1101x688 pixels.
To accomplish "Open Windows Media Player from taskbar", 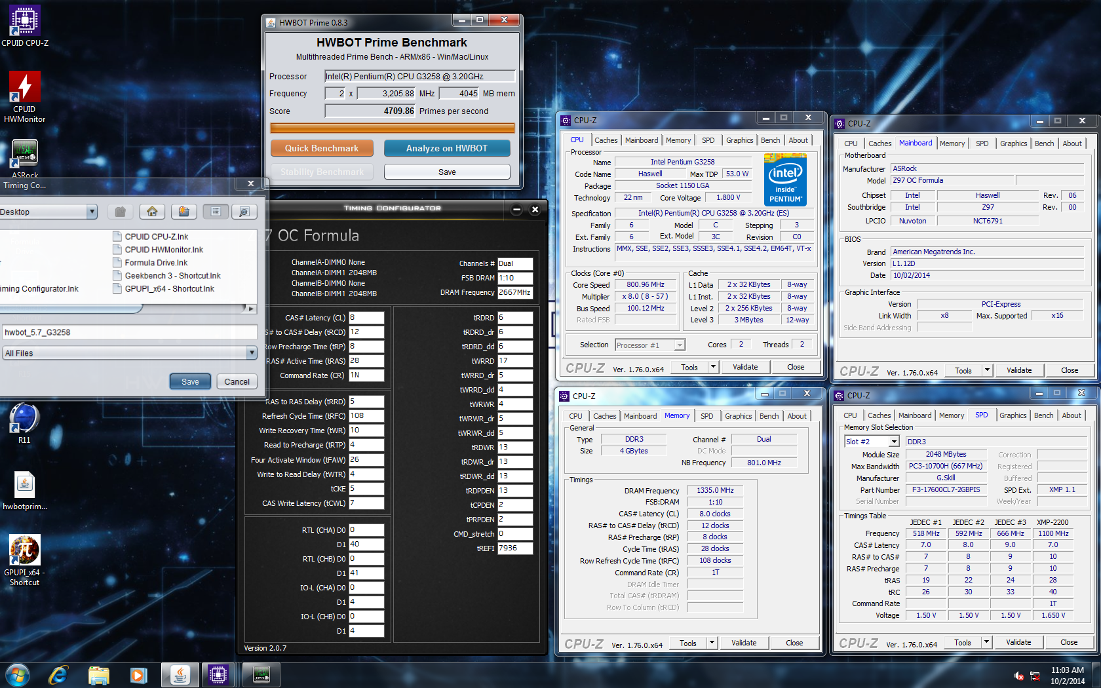I will click(x=138, y=674).
